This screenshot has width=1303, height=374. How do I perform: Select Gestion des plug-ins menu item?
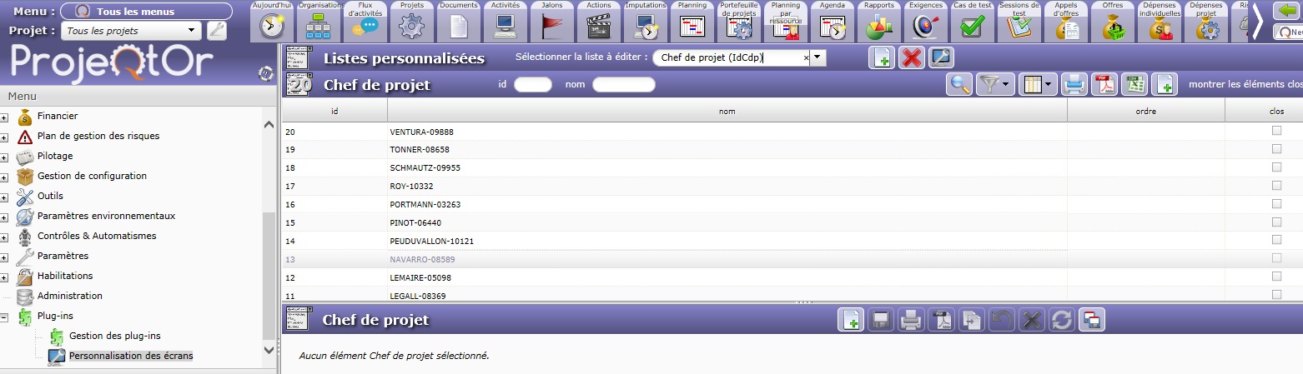tap(115, 336)
